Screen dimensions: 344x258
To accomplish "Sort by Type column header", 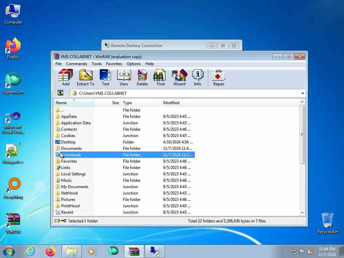I will point(141,103).
